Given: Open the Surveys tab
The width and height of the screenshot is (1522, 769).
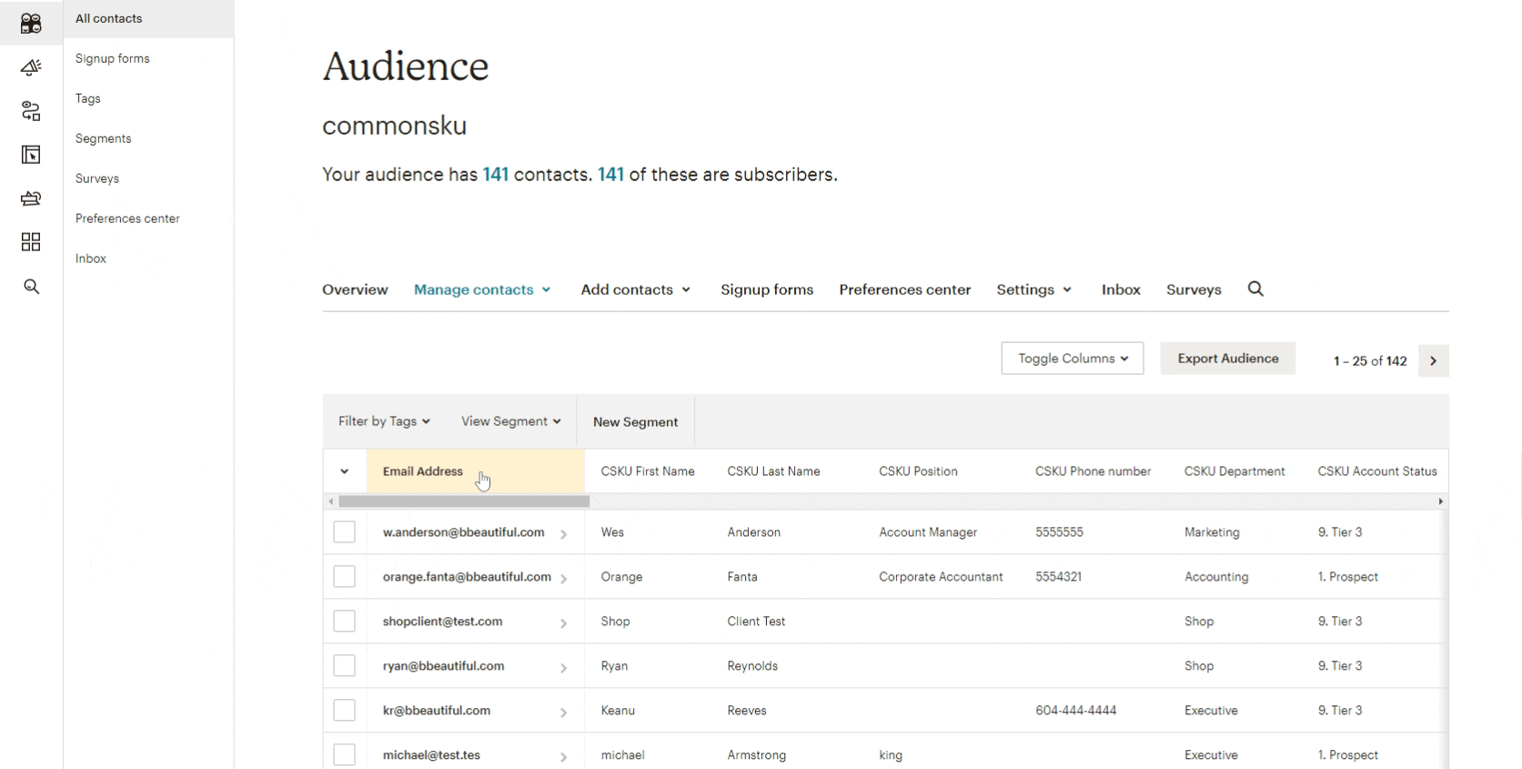Looking at the screenshot, I should (1194, 289).
